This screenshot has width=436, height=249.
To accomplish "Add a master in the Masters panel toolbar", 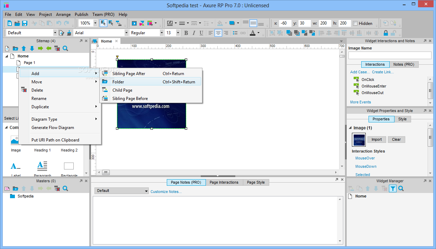I will (x=7, y=188).
